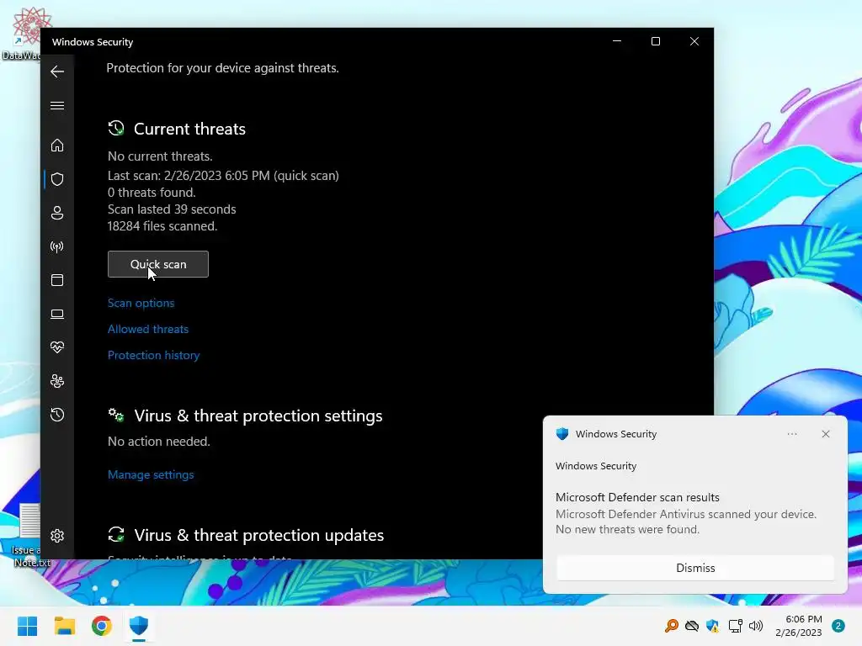Click protection updates refresh icon
862x646 pixels.
(x=116, y=534)
